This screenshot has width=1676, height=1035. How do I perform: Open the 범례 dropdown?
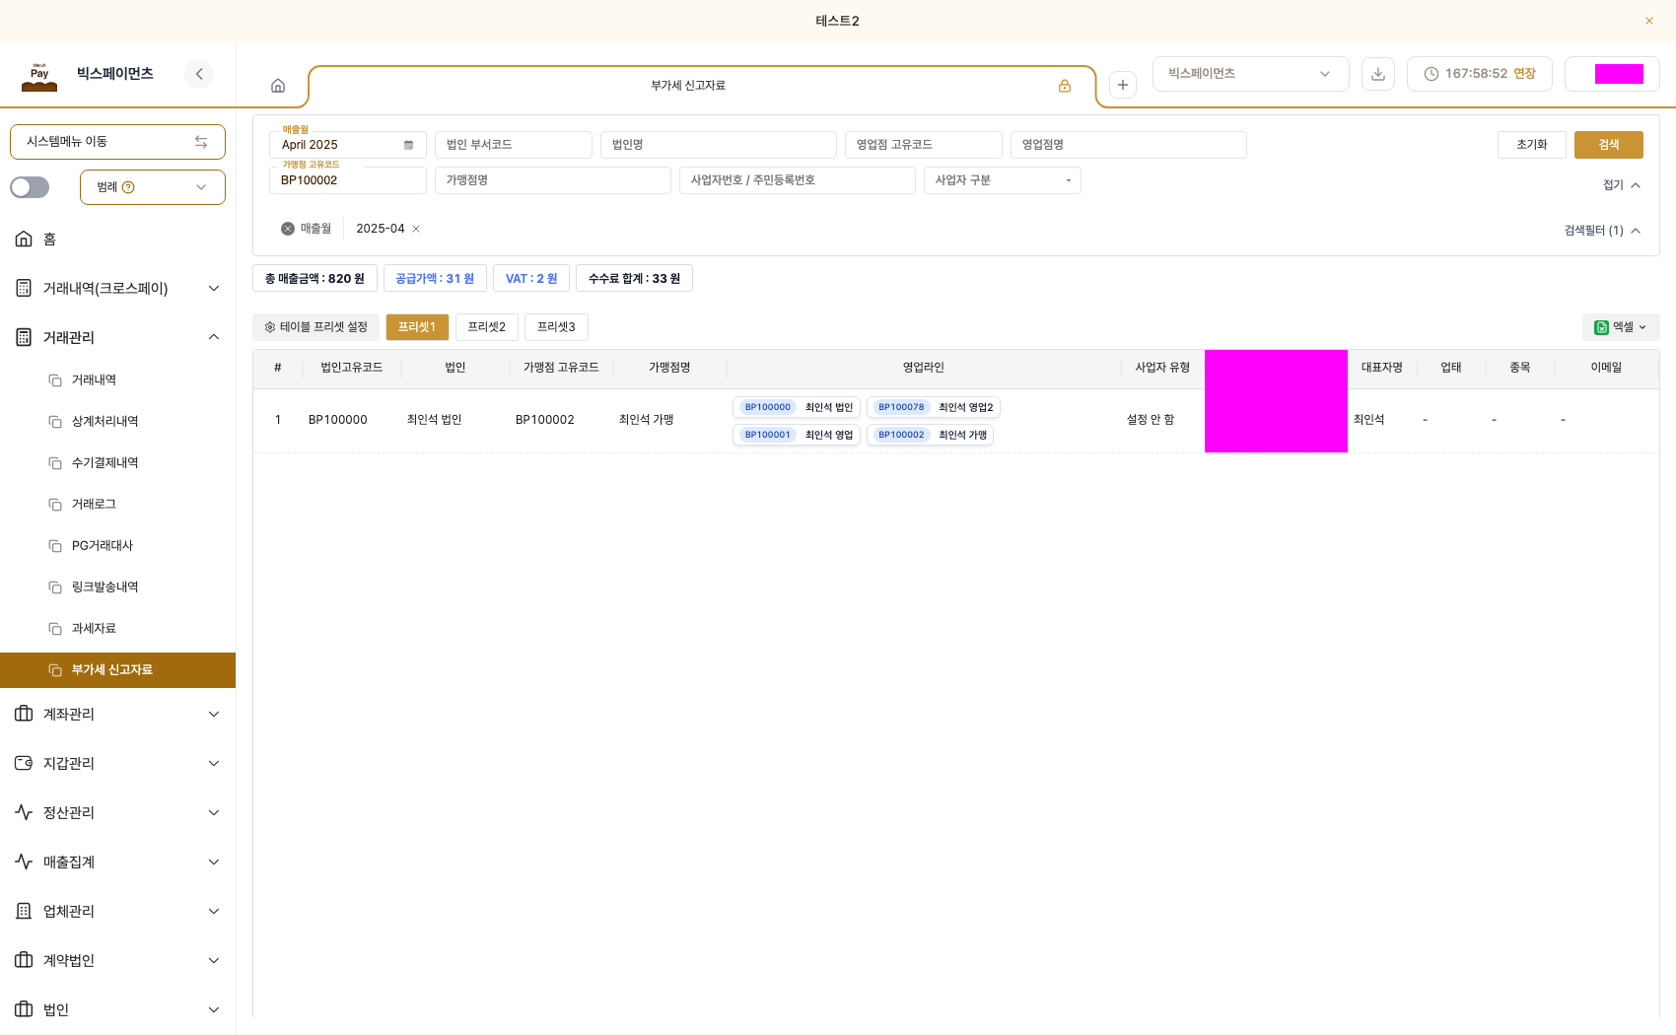pyautogui.click(x=153, y=187)
